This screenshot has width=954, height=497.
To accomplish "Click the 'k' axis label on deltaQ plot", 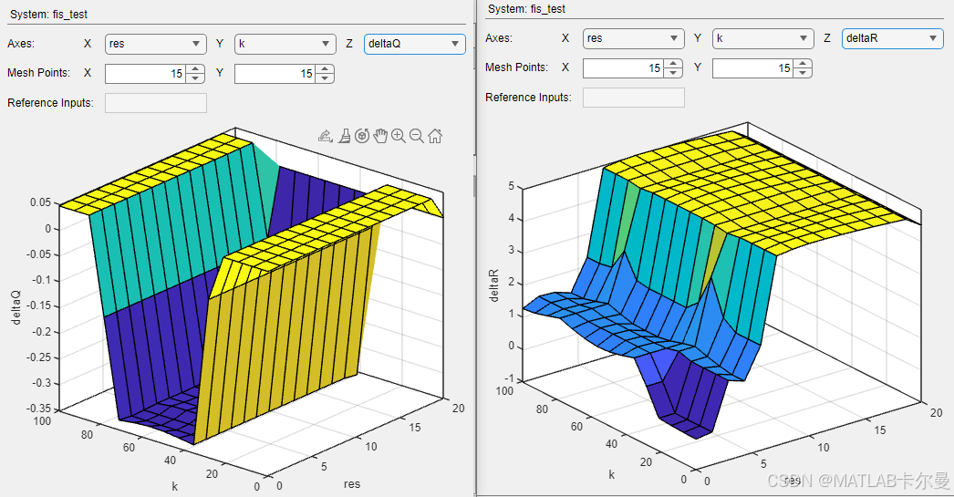I will pos(175,487).
